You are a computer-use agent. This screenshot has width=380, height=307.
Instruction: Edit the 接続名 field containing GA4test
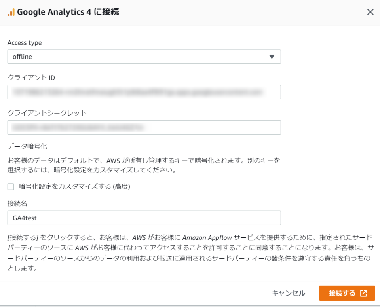click(144, 218)
